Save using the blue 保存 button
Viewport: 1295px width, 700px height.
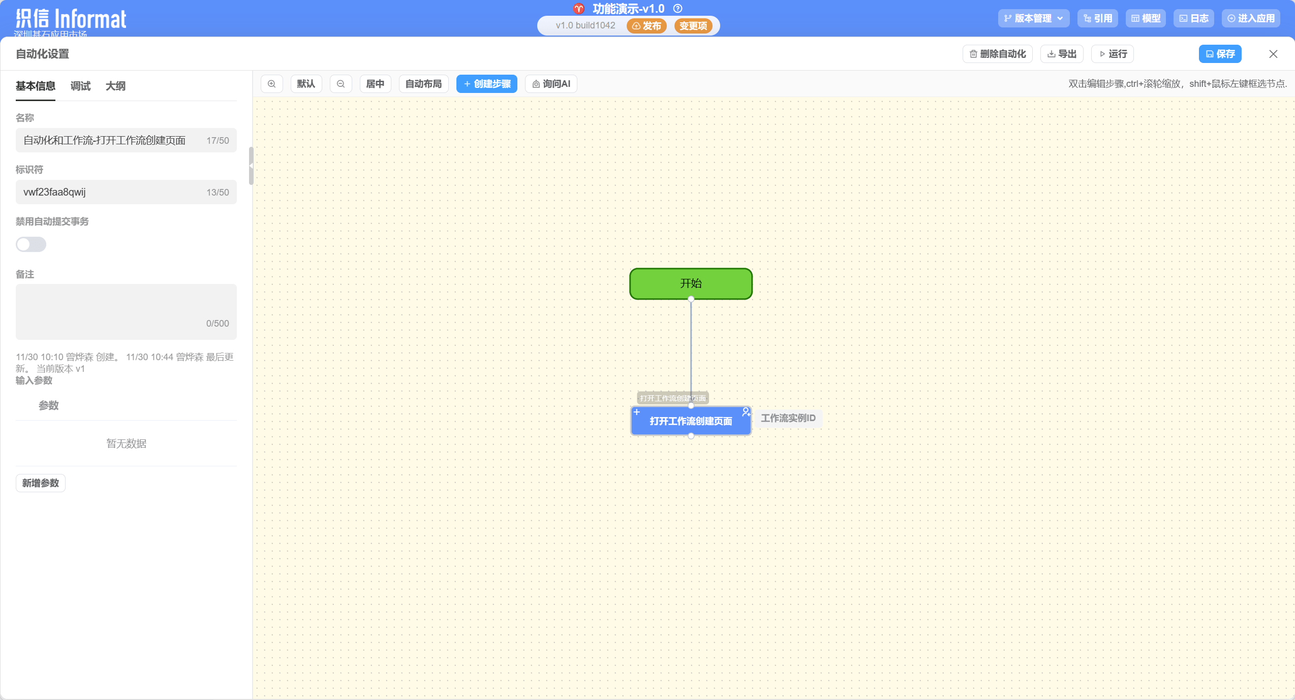click(x=1220, y=54)
